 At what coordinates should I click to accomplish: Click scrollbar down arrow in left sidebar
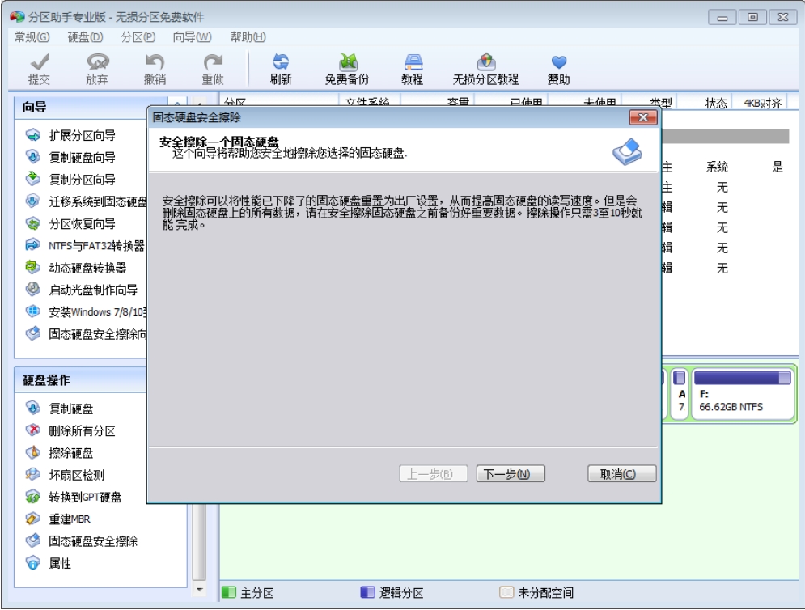click(x=201, y=591)
